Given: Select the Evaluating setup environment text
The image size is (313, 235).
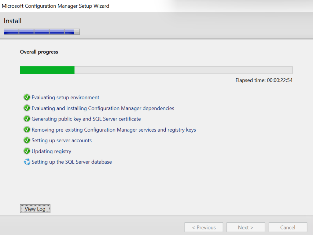Looking at the screenshot, I should point(65,98).
